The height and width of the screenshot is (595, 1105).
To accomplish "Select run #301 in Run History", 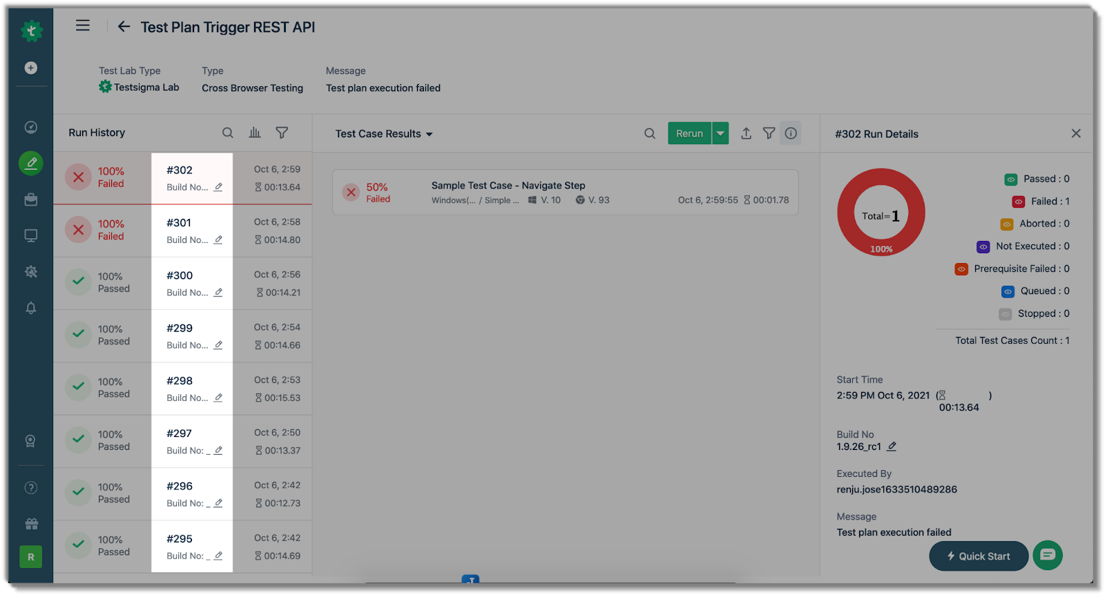I will 183,231.
